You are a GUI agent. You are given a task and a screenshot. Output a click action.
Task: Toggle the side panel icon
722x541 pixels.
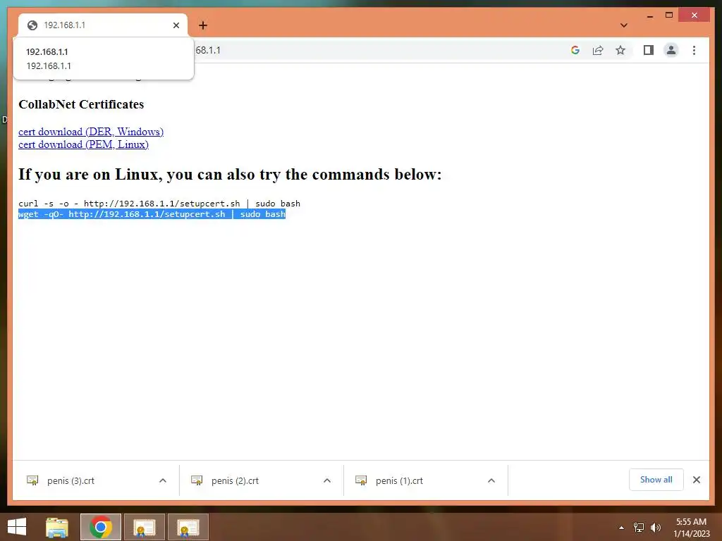(649, 50)
